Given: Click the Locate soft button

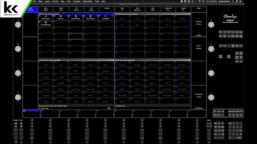Looking at the screenshot, I should click(107, 9).
